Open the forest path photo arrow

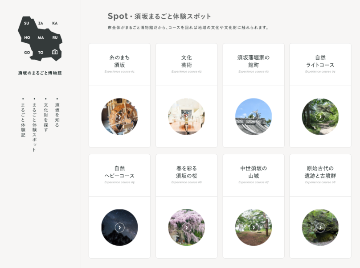pos(320,116)
